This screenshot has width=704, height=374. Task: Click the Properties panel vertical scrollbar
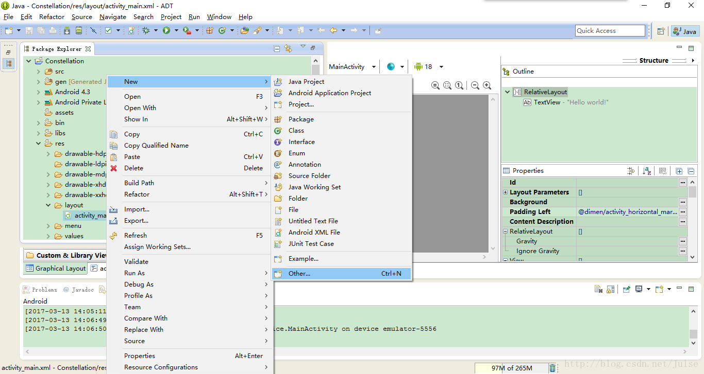click(x=693, y=219)
